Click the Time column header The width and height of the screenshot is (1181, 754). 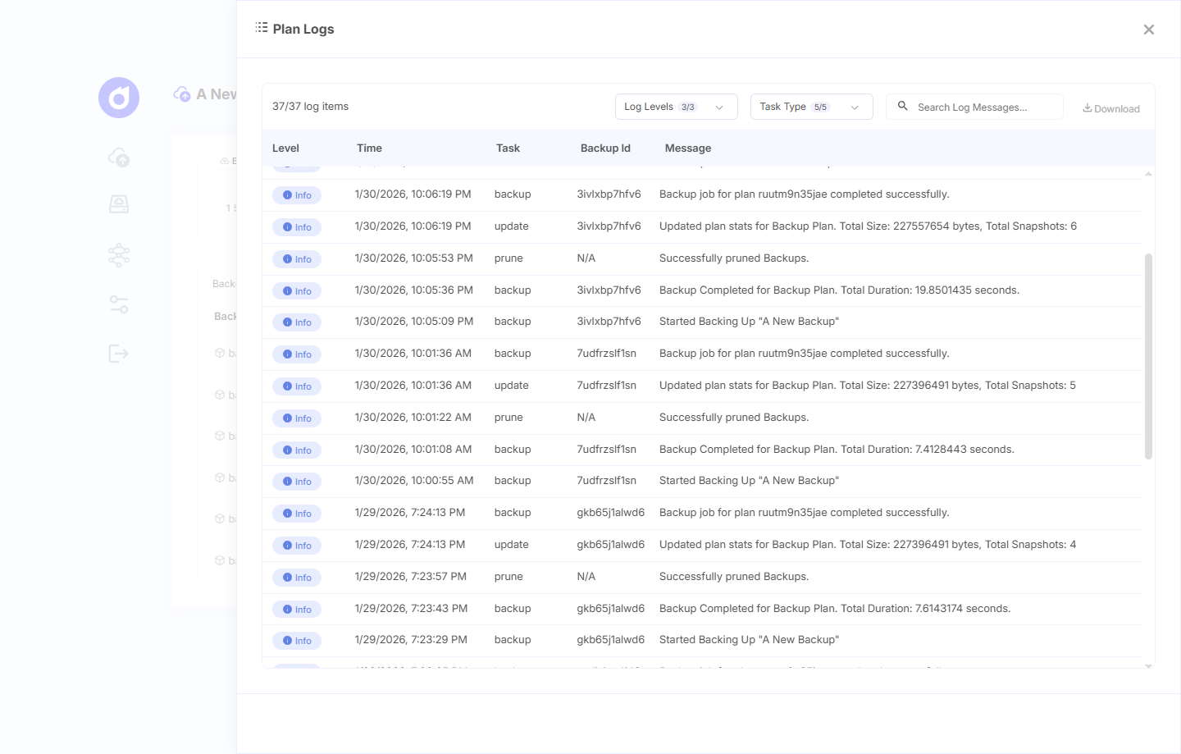369,149
